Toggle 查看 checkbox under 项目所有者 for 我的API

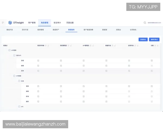pyautogui.click(x=38, y=61)
